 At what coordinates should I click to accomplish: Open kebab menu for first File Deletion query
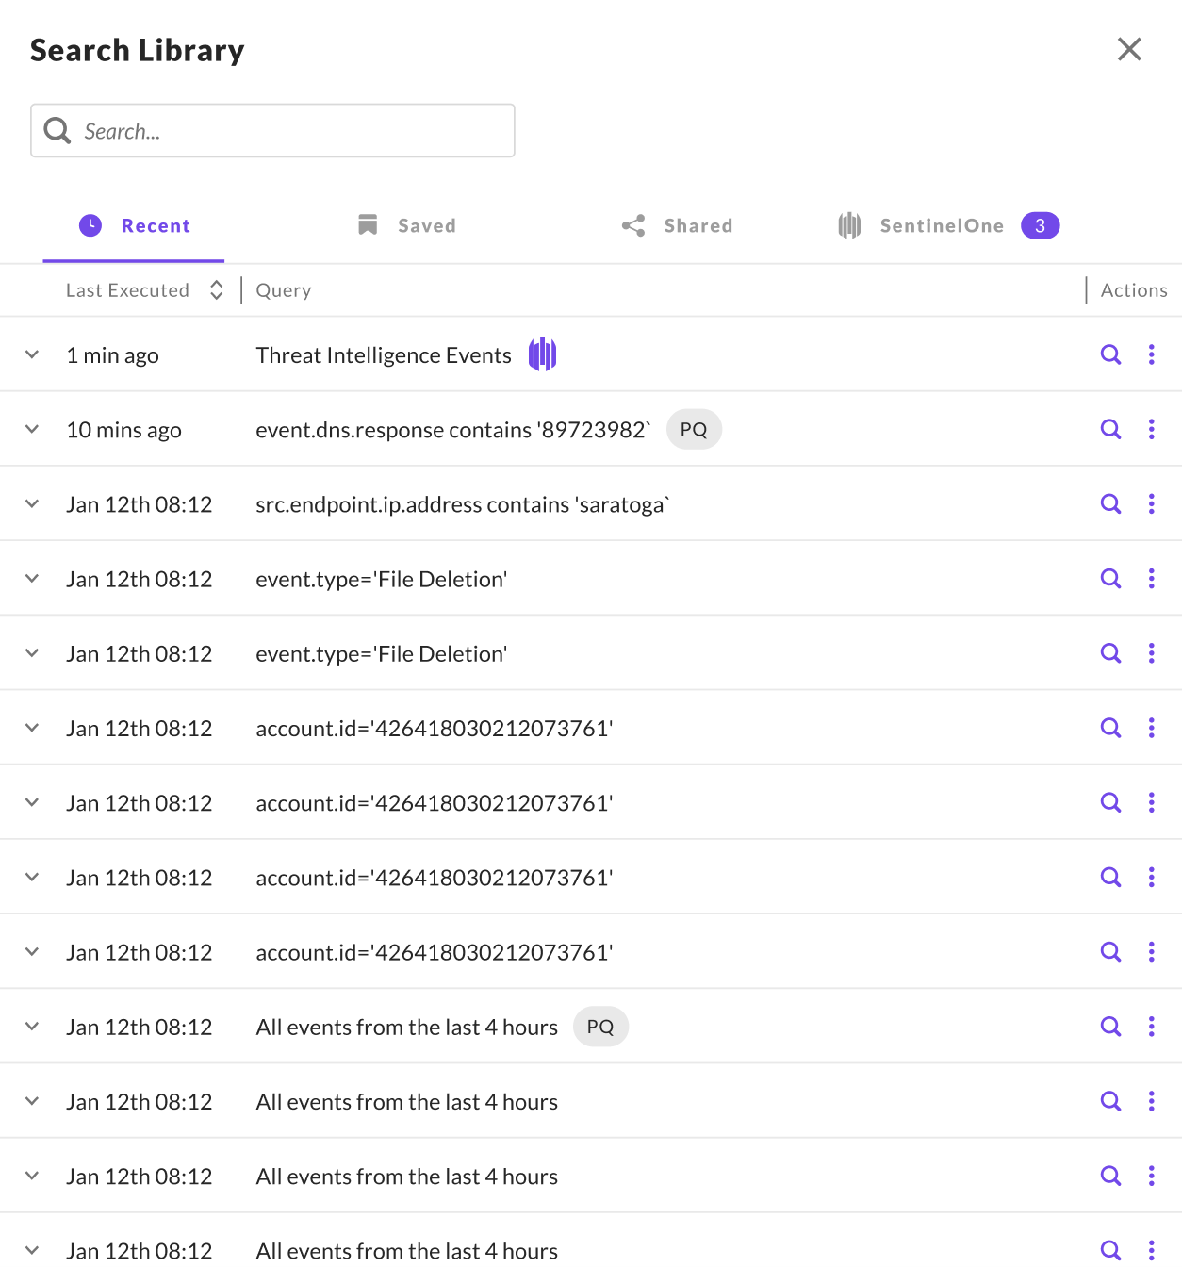pos(1151,579)
